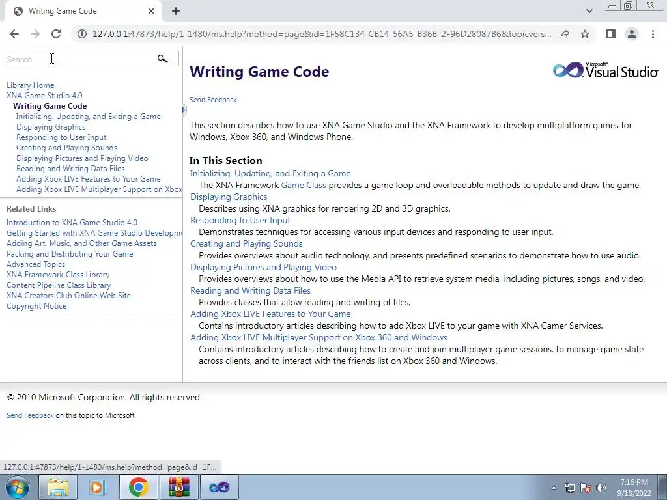Click the browser forward arrow
Image resolution: width=667 pixels, height=500 pixels.
pos(35,34)
